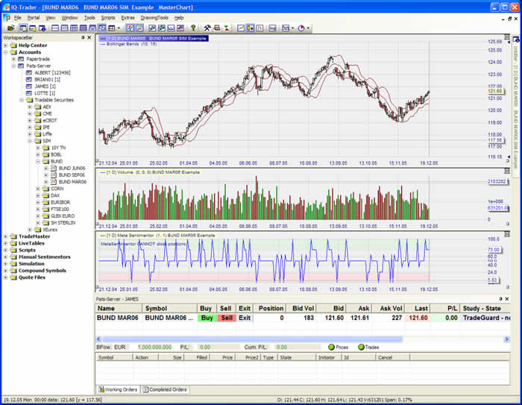Image resolution: width=522 pixels, height=405 pixels.
Task: Open the File menu
Action: click(18, 18)
